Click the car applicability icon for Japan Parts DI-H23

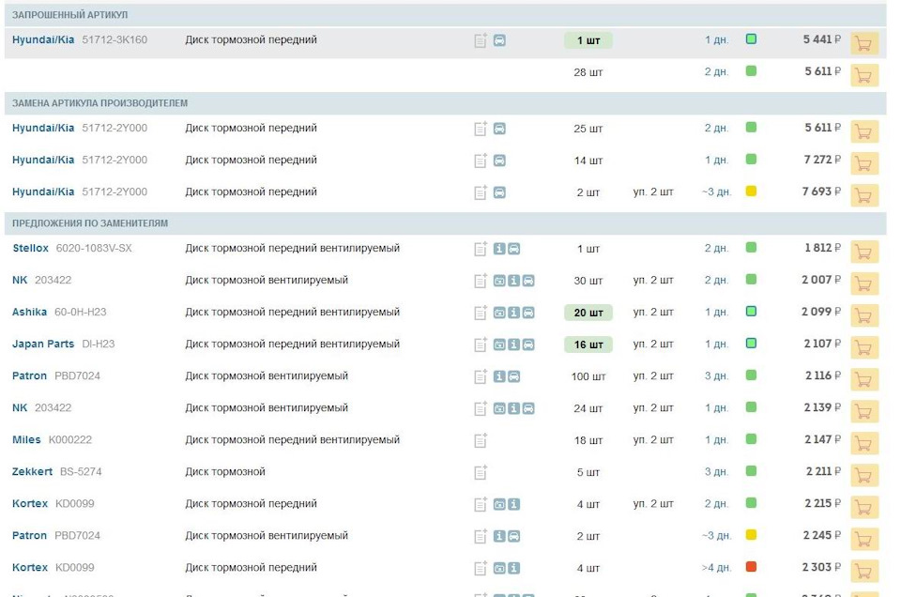click(x=528, y=344)
